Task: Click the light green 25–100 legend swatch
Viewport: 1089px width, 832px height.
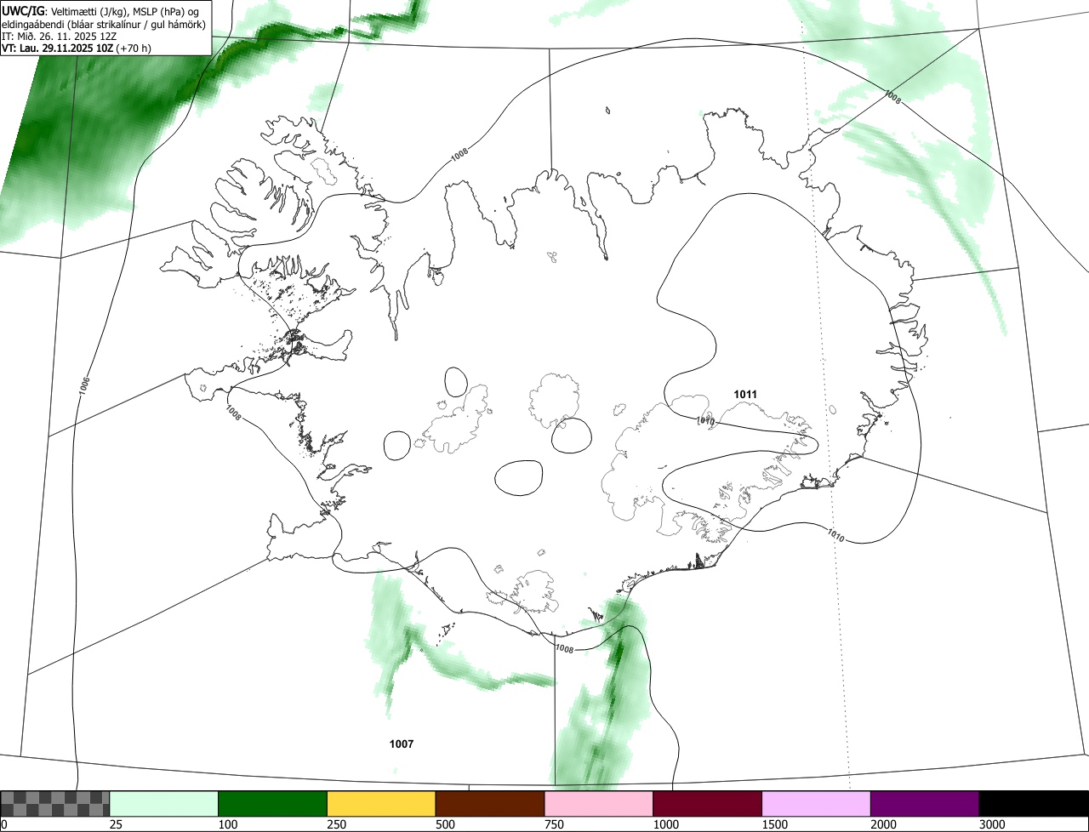Action: tap(164, 804)
